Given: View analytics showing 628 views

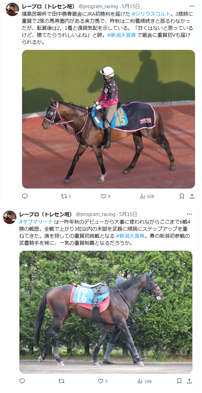Looking at the screenshot, I should [x=147, y=196].
